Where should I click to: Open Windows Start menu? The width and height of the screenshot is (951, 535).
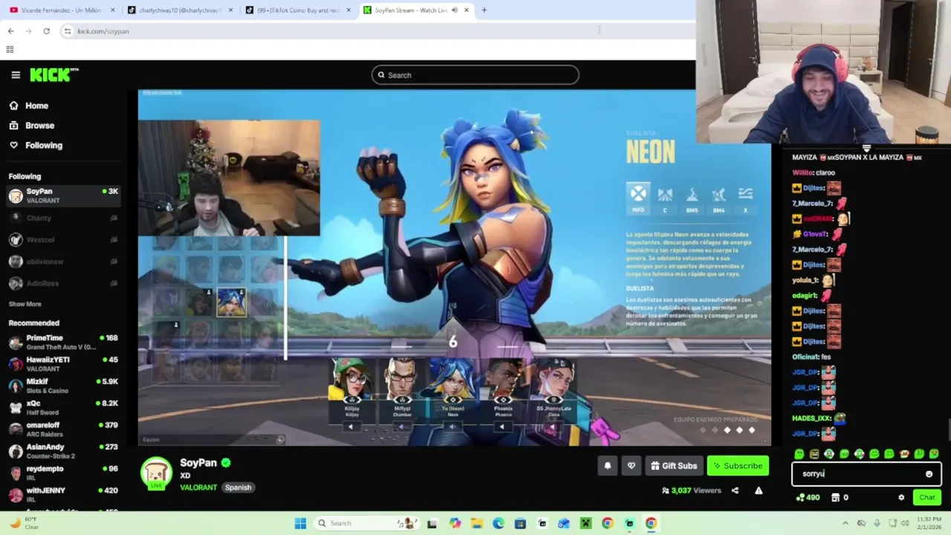point(300,523)
